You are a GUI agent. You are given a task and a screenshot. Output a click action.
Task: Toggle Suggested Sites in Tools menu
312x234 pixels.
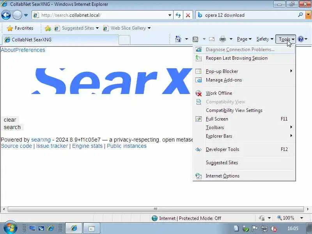[x=244, y=163]
